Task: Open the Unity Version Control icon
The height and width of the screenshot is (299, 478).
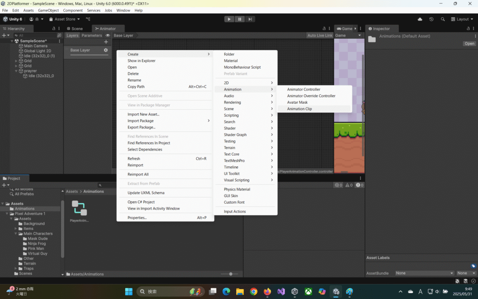Action: click(88, 19)
